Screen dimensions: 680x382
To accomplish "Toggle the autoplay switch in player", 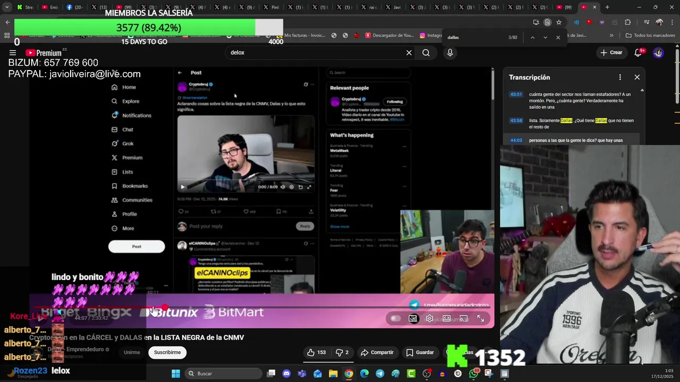I will click(395, 318).
